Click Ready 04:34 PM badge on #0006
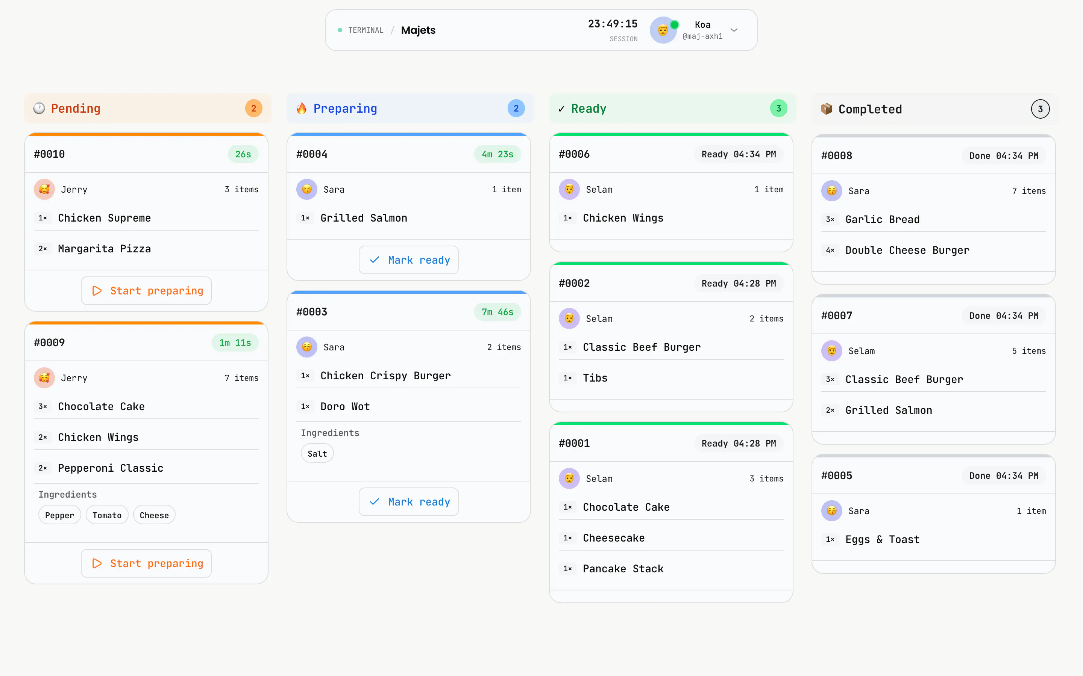Image resolution: width=1083 pixels, height=676 pixels. [x=739, y=154]
